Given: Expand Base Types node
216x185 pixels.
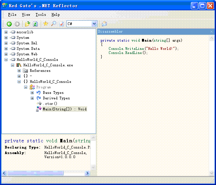Looking at the screenshot, I should pyautogui.click(x=32, y=92).
